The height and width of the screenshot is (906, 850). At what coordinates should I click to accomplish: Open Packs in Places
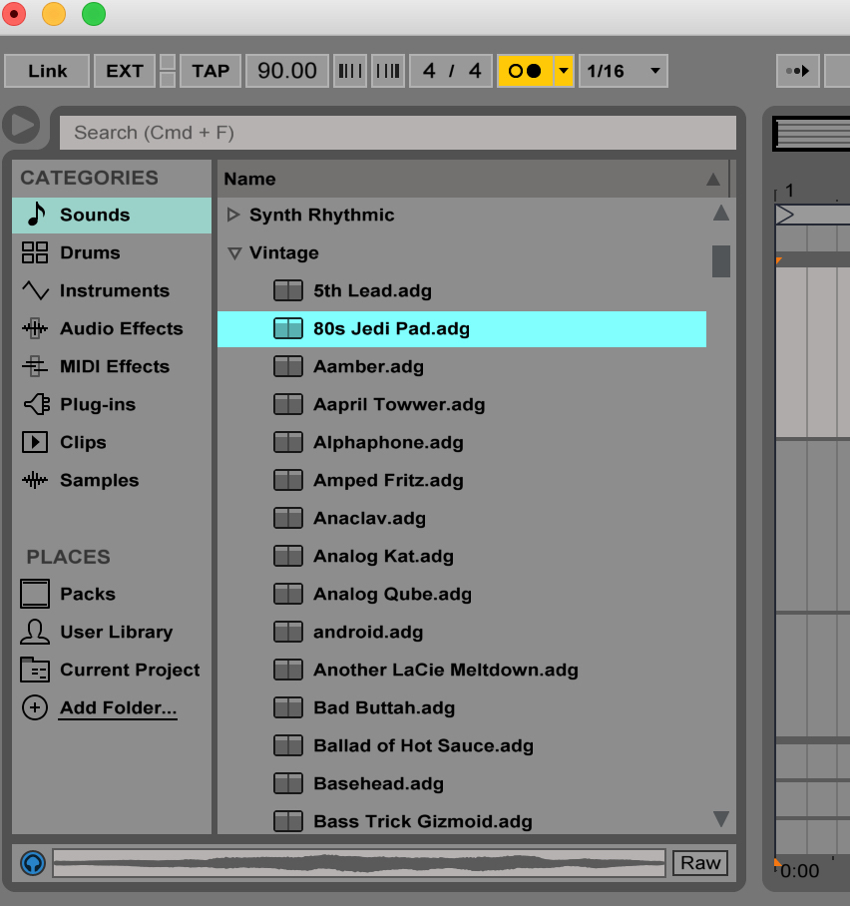pyautogui.click(x=87, y=594)
